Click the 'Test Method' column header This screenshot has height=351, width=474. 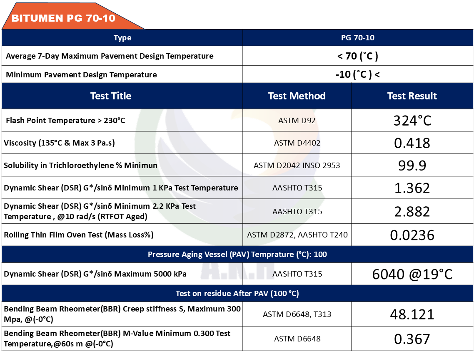click(297, 96)
